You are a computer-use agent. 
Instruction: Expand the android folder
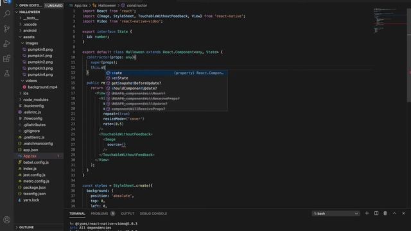tap(39, 31)
